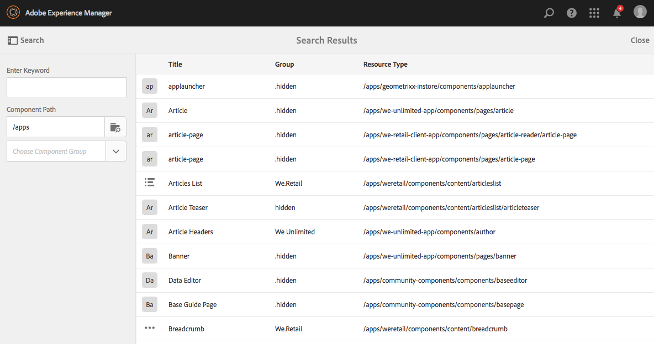Click the we-unlimited-app components/author path
The height and width of the screenshot is (344, 654).
point(429,232)
